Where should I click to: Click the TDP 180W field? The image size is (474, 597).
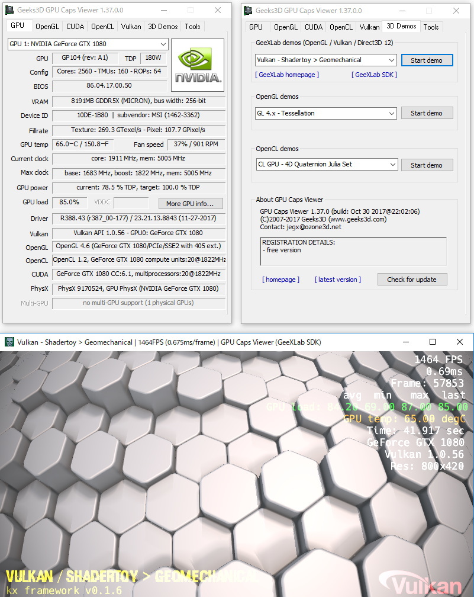pyautogui.click(x=154, y=58)
